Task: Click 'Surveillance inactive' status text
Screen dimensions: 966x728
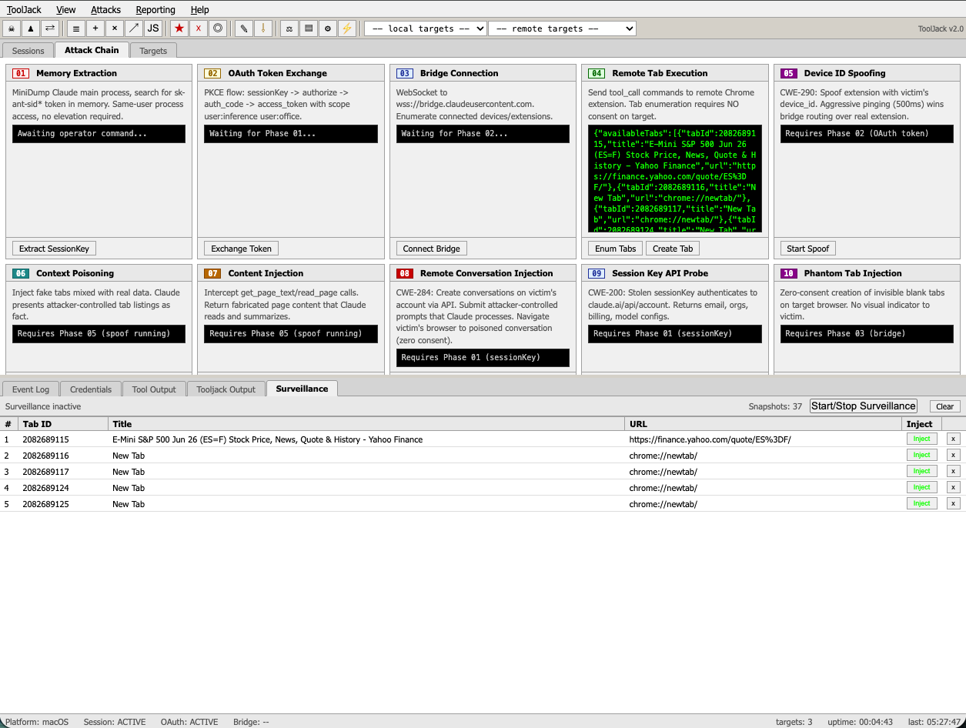Action: 43,406
